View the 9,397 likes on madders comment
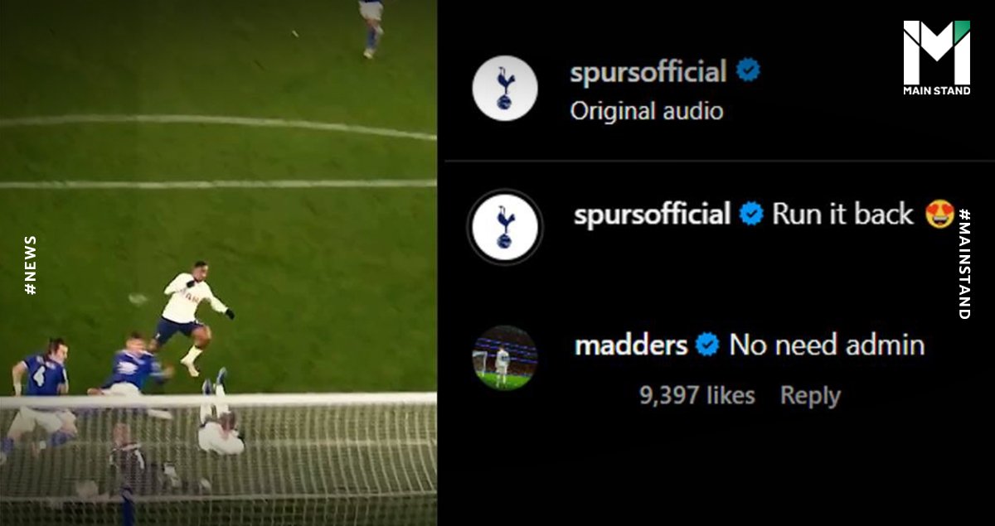The image size is (995, 526). click(697, 396)
